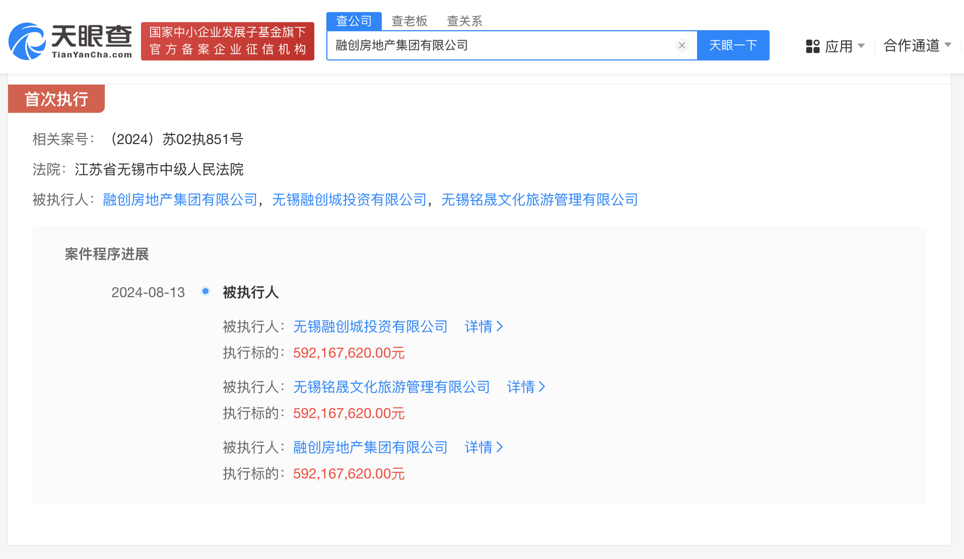964x559 pixels.
Task: Select the 查公司 tab
Action: coord(354,21)
